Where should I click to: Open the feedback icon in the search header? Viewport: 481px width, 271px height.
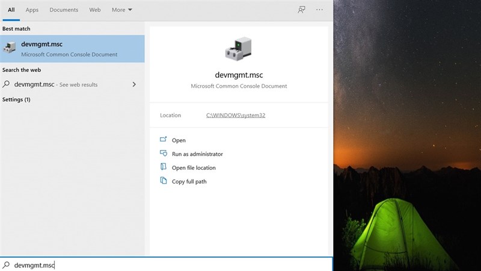[301, 10]
